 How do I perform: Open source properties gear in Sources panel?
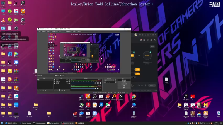coord(59,90)
